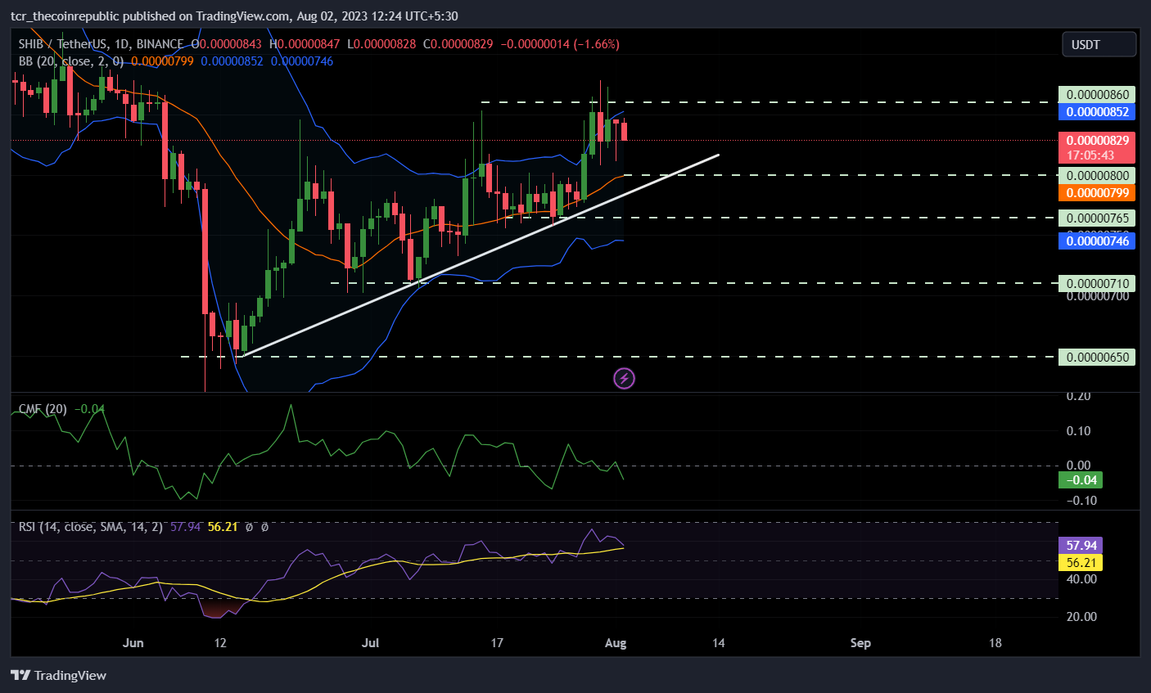Click the 17:05:43 candle countdown timer
Screen dimensions: 1151x693
[x=1090, y=155]
